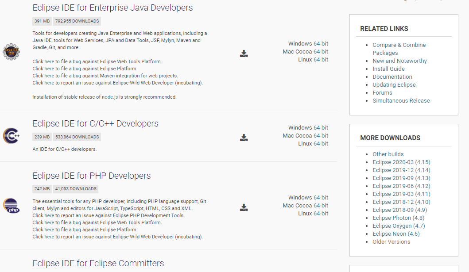
Task: Download Linux 64-bit PHP package
Action: [x=321, y=214]
